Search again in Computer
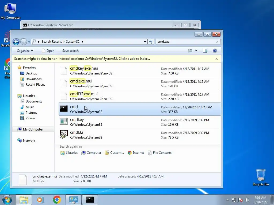 click(x=91, y=153)
